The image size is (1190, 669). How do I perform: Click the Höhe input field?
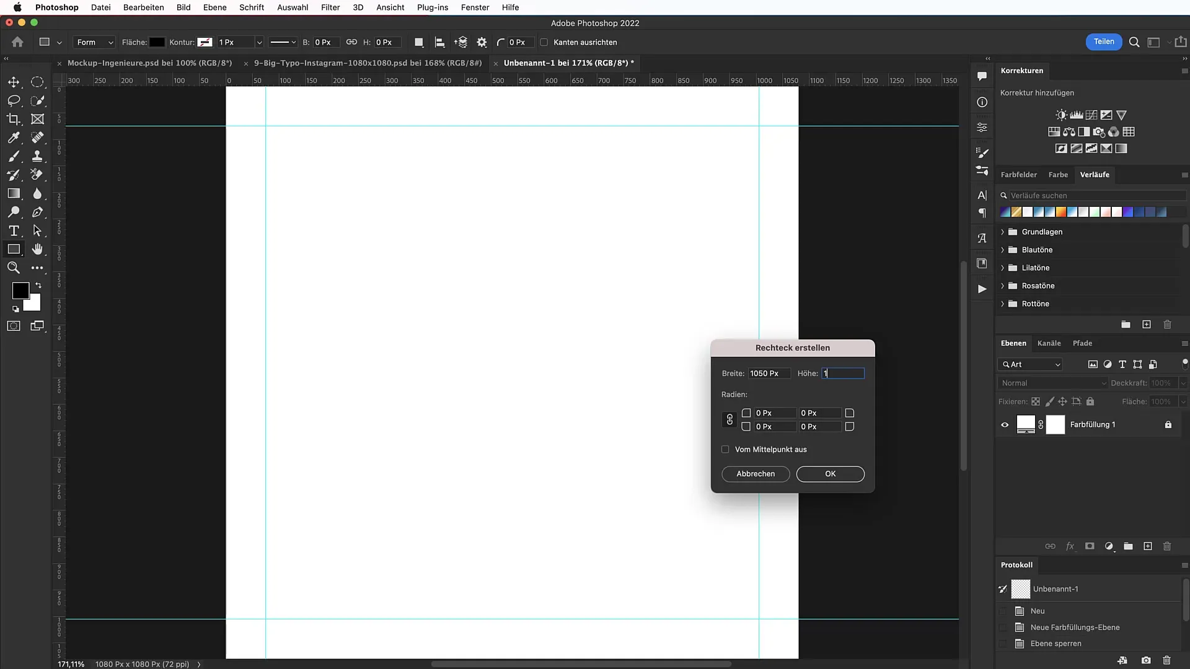(842, 374)
